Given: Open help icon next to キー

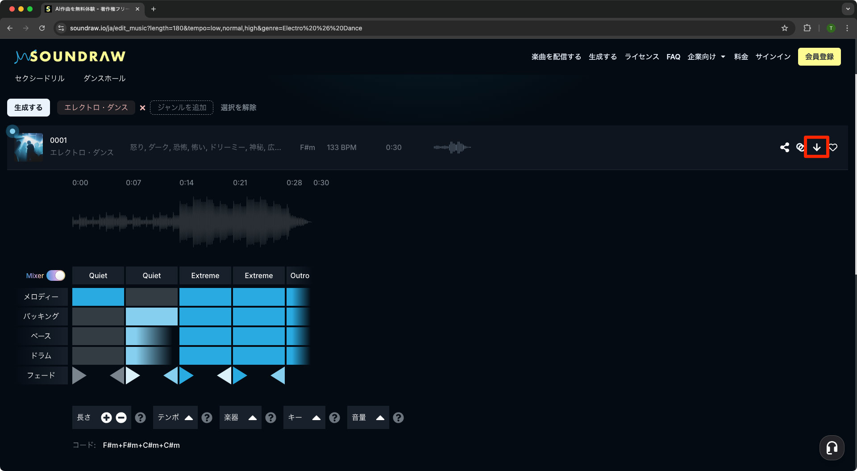Looking at the screenshot, I should (334, 417).
